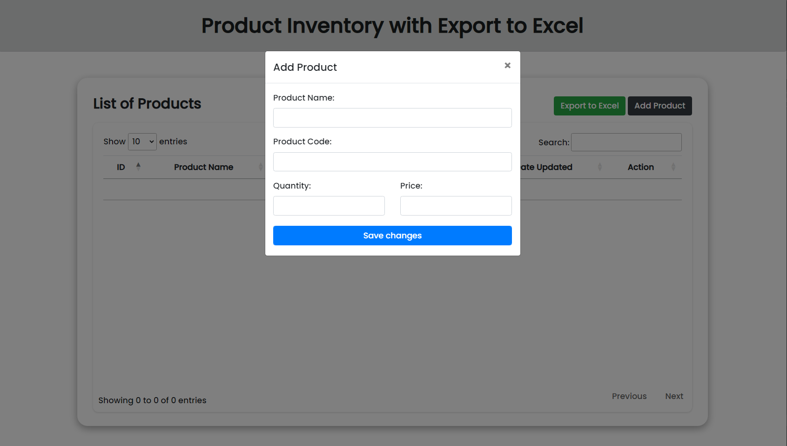Viewport: 787px width, 446px height.
Task: Focus the Product Name input field
Action: click(x=392, y=118)
